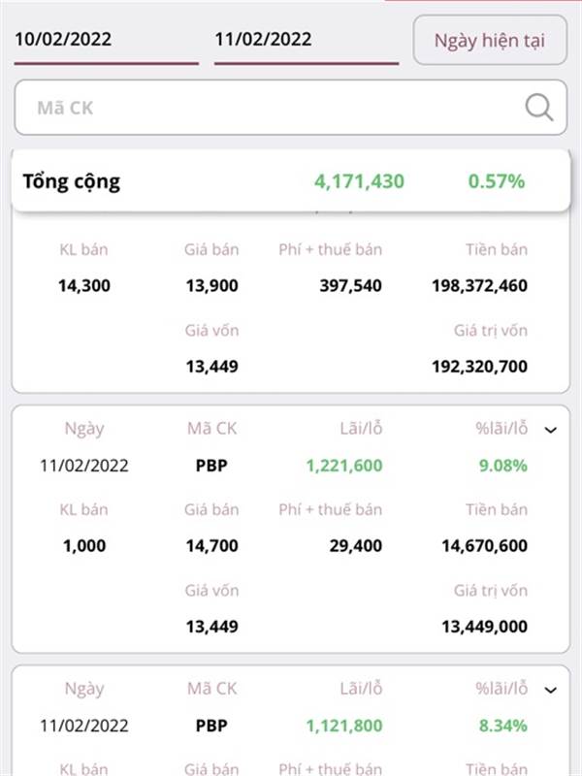This screenshot has height=776, width=582.
Task: Tap the 1,221,600 profit amount
Action: tap(344, 466)
